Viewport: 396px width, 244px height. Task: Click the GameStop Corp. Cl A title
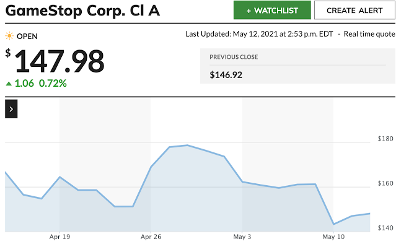(82, 11)
